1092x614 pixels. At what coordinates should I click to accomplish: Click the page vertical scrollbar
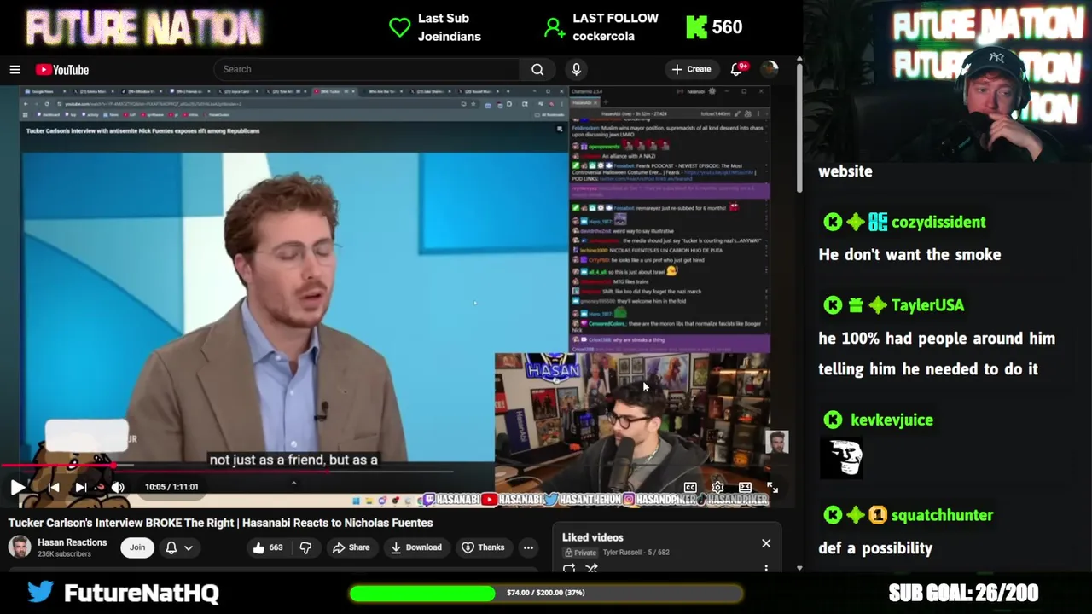(799, 128)
